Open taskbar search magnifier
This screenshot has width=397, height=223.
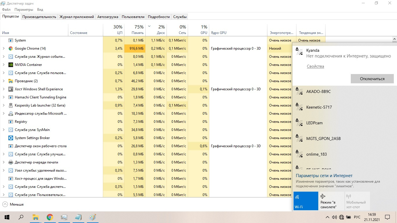click(21, 217)
